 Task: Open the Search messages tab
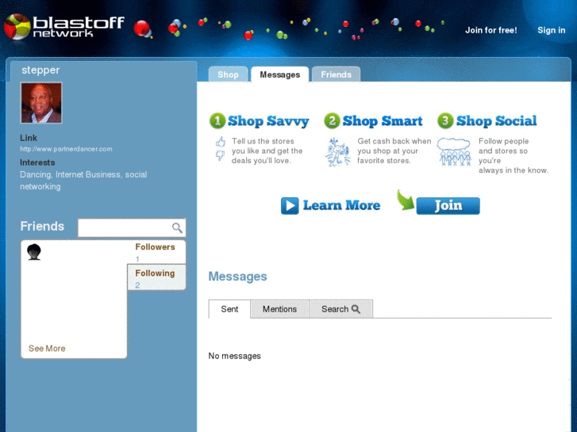(340, 309)
